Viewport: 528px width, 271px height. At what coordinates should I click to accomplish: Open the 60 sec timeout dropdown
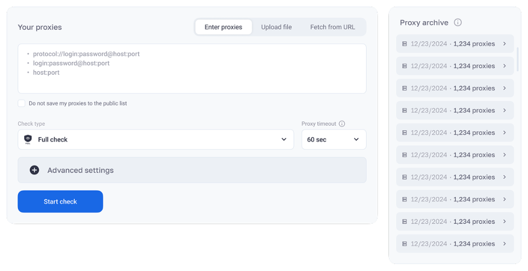click(334, 140)
